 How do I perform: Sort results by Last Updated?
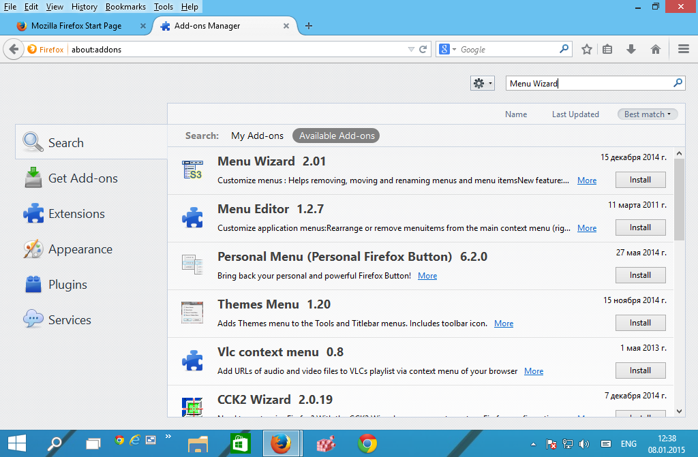(x=575, y=114)
